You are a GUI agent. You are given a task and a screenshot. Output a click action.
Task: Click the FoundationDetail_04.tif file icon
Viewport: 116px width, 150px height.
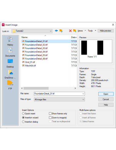click(x=23, y=52)
